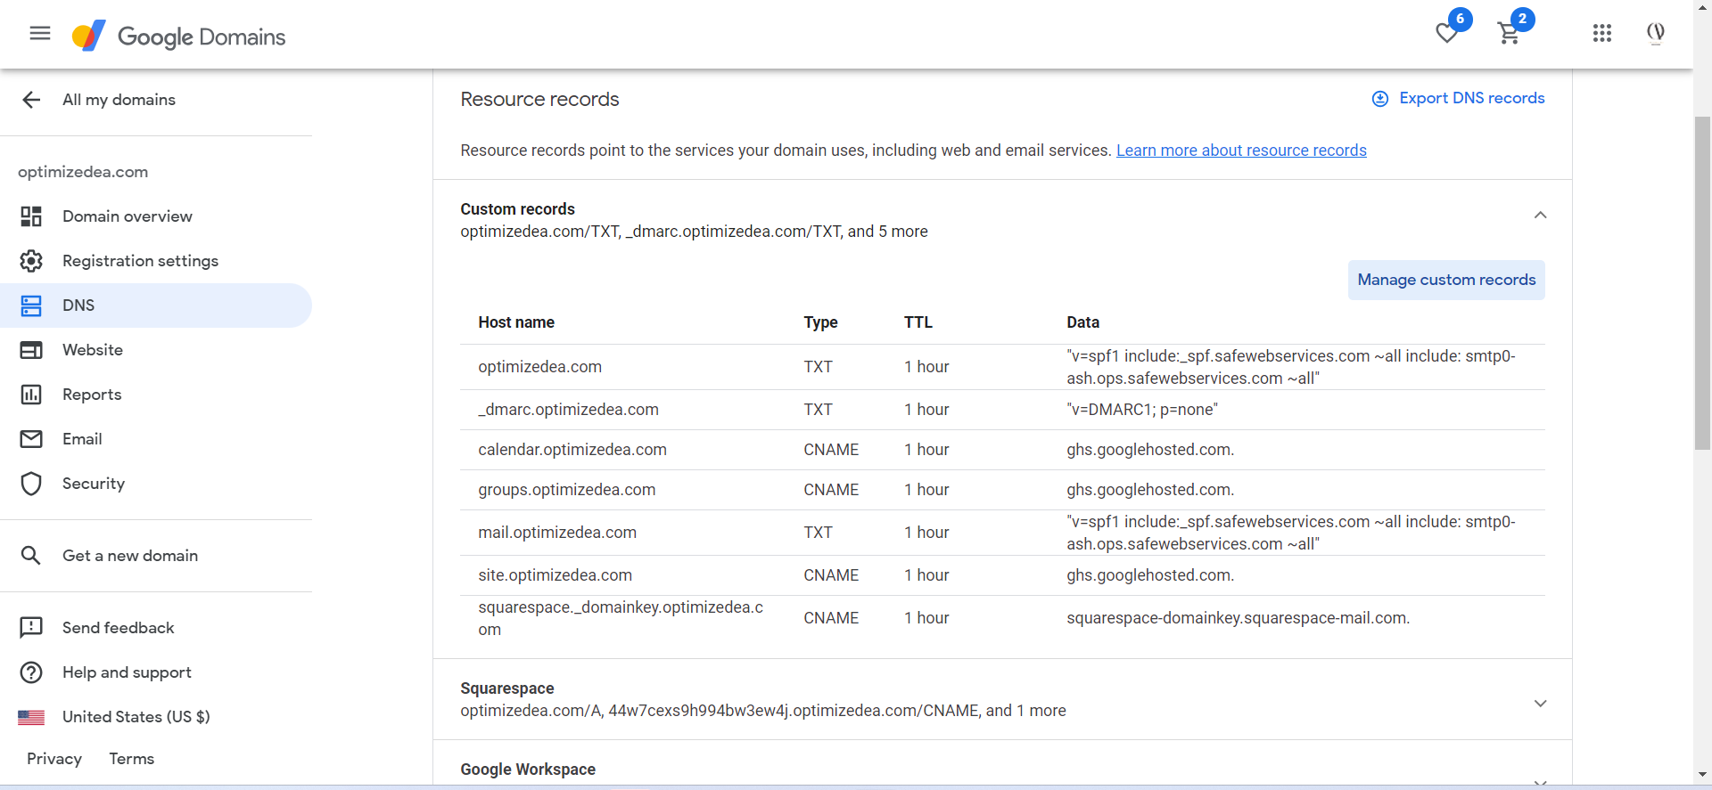This screenshot has width=1712, height=790.
Task: Click the Google Domains logo
Action: click(x=178, y=37)
